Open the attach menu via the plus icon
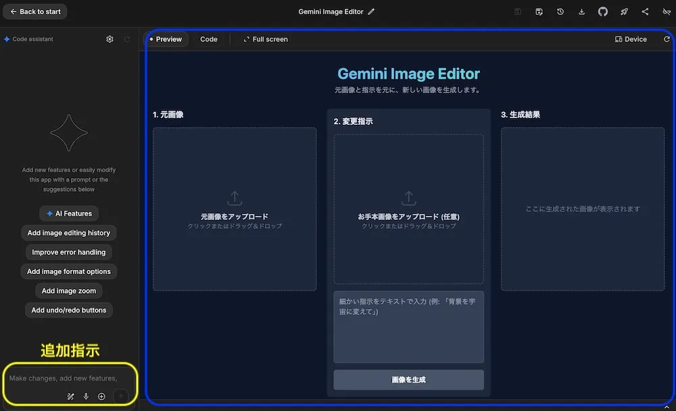 pyautogui.click(x=101, y=396)
